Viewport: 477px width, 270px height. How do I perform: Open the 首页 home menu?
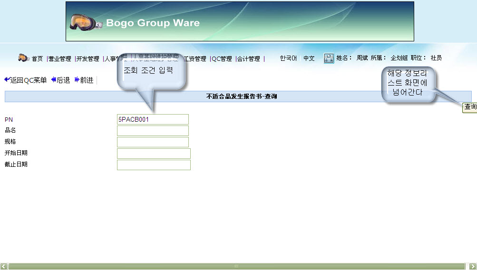(37, 58)
